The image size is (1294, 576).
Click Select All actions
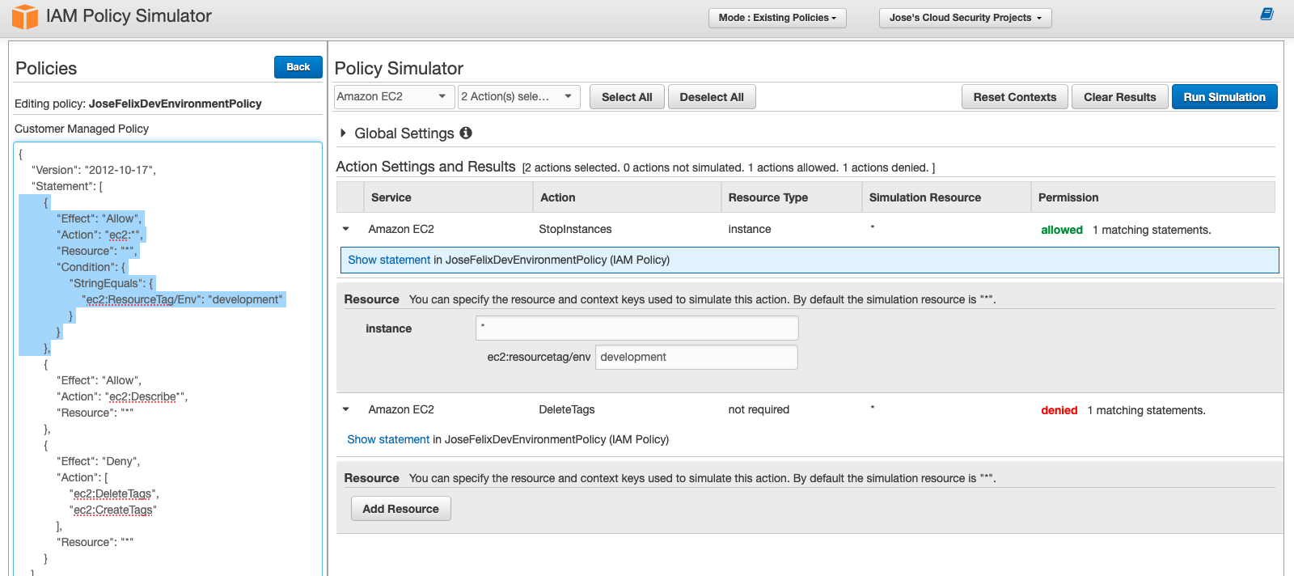coord(627,97)
